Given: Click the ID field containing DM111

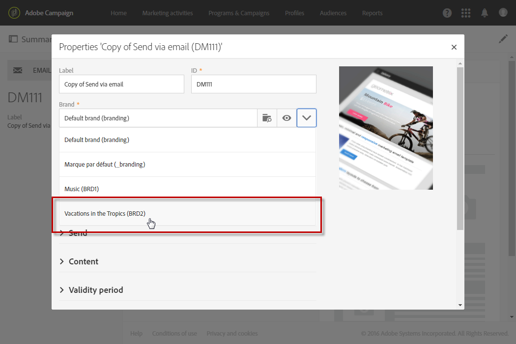Looking at the screenshot, I should pyautogui.click(x=254, y=84).
